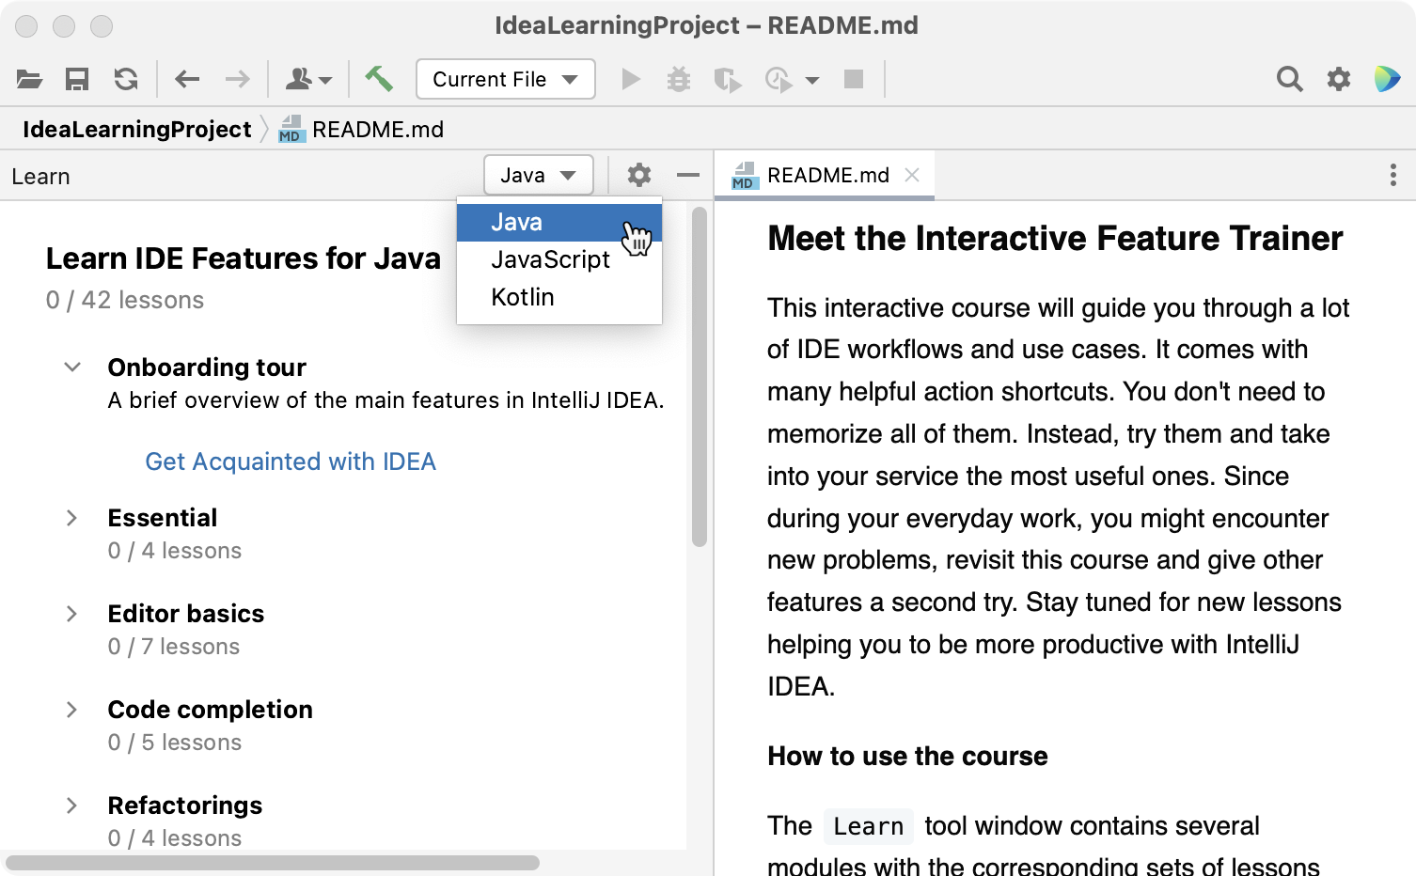This screenshot has width=1416, height=876.
Task: Click the Code completion module title
Action: (211, 710)
